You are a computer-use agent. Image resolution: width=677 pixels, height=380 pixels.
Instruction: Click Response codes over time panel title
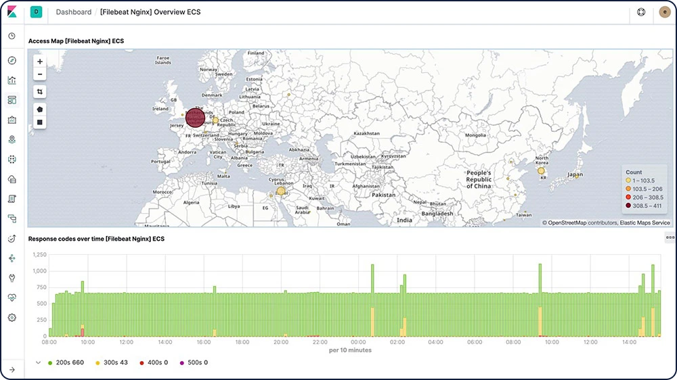tap(96, 239)
